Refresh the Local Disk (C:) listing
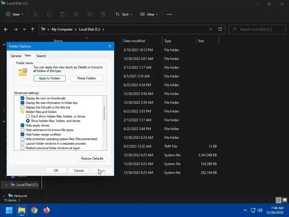 [x=220, y=29]
